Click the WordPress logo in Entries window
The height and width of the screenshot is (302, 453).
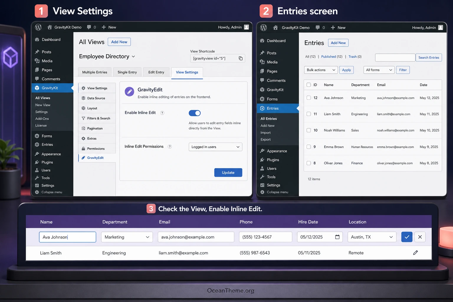263,28
